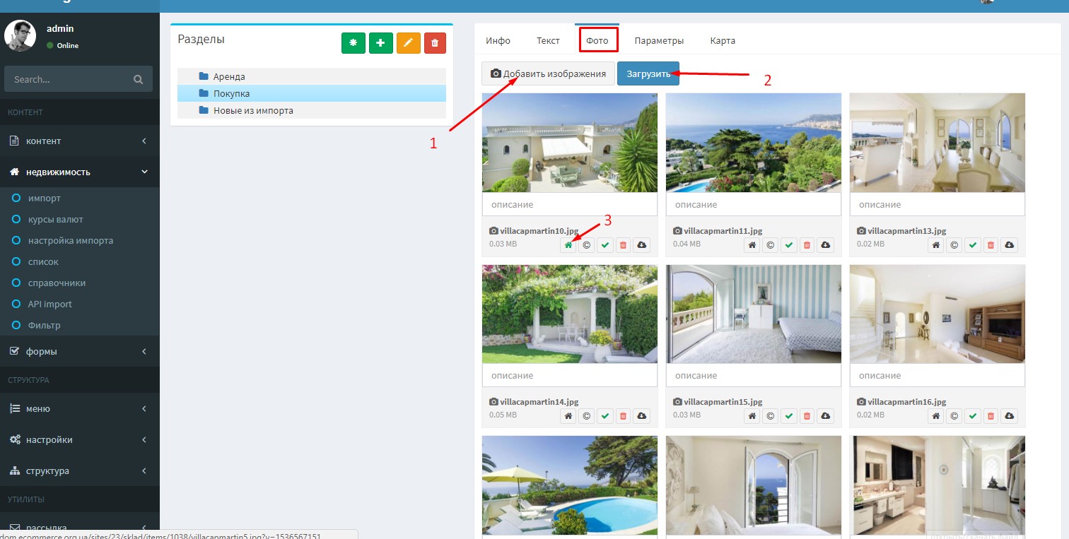This screenshot has width=1069, height=539.
Task: Switch to the Параметры tab
Action: [659, 41]
